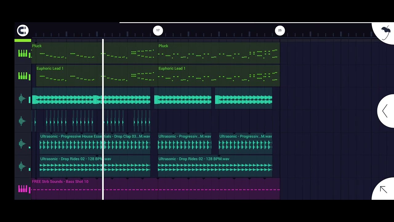This screenshot has width=394, height=222.
Task: Click the green bar above the track icons
Action: click(23, 40)
